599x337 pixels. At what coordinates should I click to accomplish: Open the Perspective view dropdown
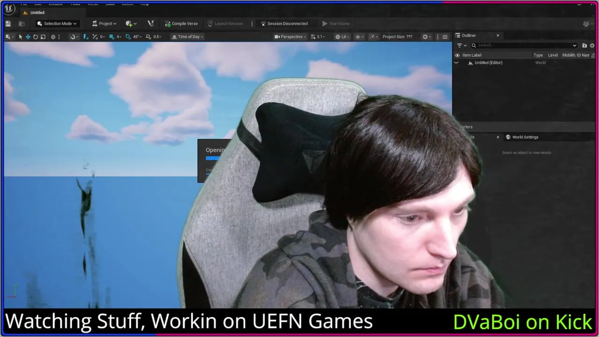pyautogui.click(x=290, y=37)
